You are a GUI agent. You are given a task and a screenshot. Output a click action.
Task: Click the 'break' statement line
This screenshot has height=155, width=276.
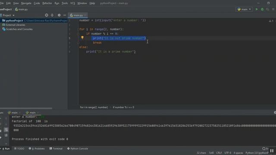[x=97, y=43]
